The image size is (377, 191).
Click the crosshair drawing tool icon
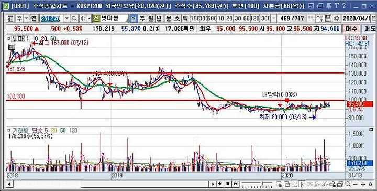point(302,184)
